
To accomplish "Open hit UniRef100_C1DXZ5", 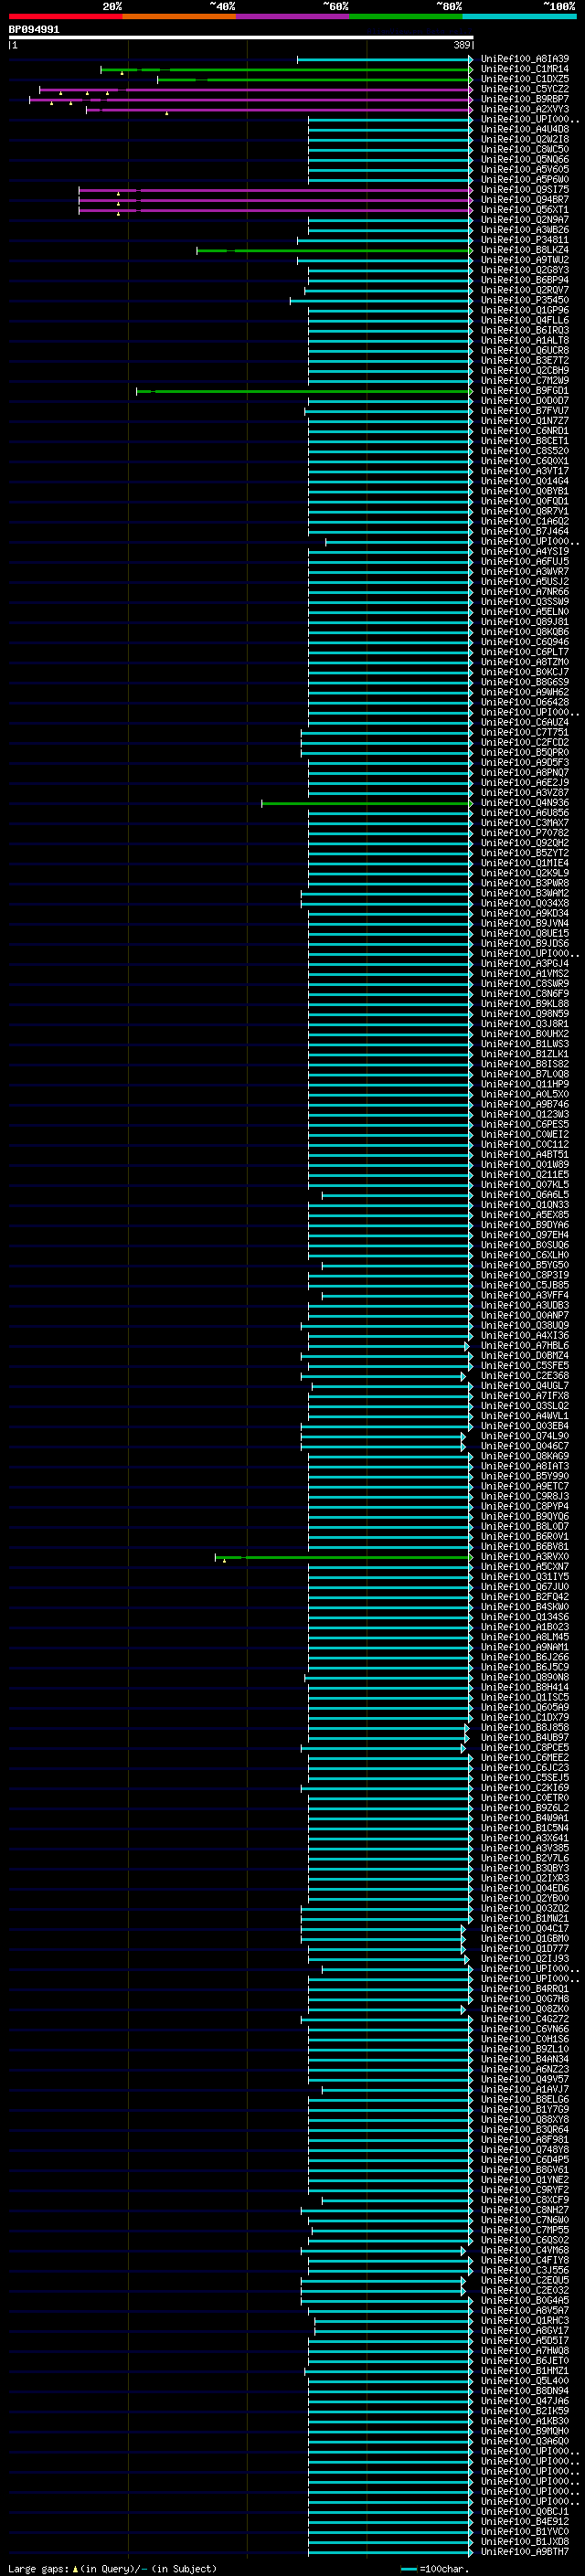I will tap(525, 79).
